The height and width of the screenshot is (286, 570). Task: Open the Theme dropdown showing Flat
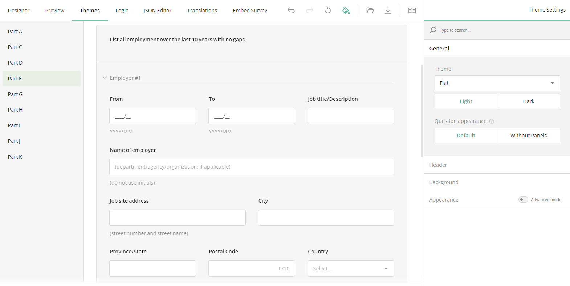[x=497, y=83]
